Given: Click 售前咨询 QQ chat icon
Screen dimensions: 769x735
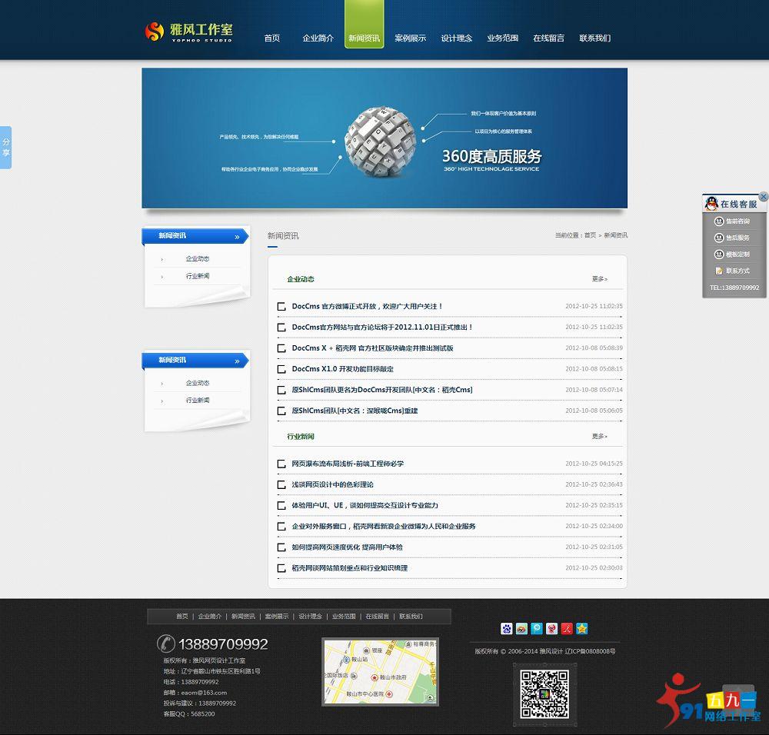Looking at the screenshot, I should 718,221.
